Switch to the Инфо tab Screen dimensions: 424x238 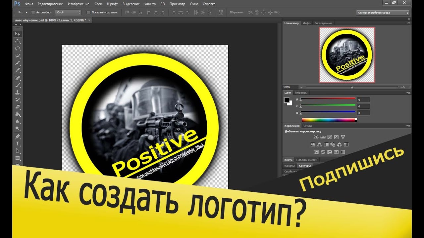307,23
